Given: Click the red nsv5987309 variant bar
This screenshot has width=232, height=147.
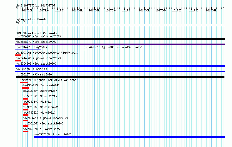Looking at the screenshot, I should coord(26,104).
